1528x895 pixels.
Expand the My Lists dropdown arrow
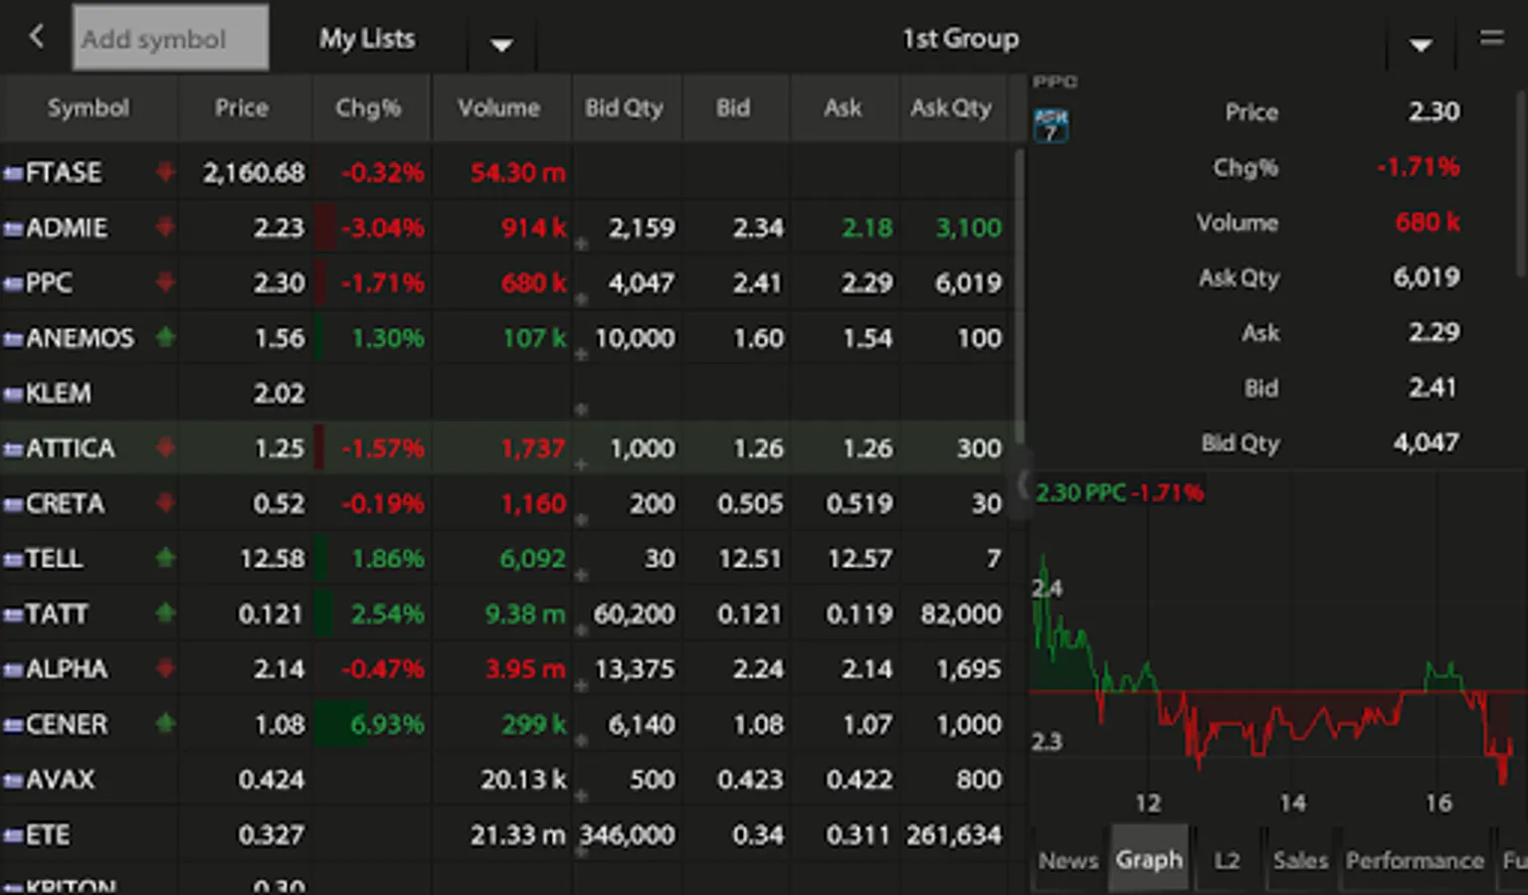pos(501,45)
